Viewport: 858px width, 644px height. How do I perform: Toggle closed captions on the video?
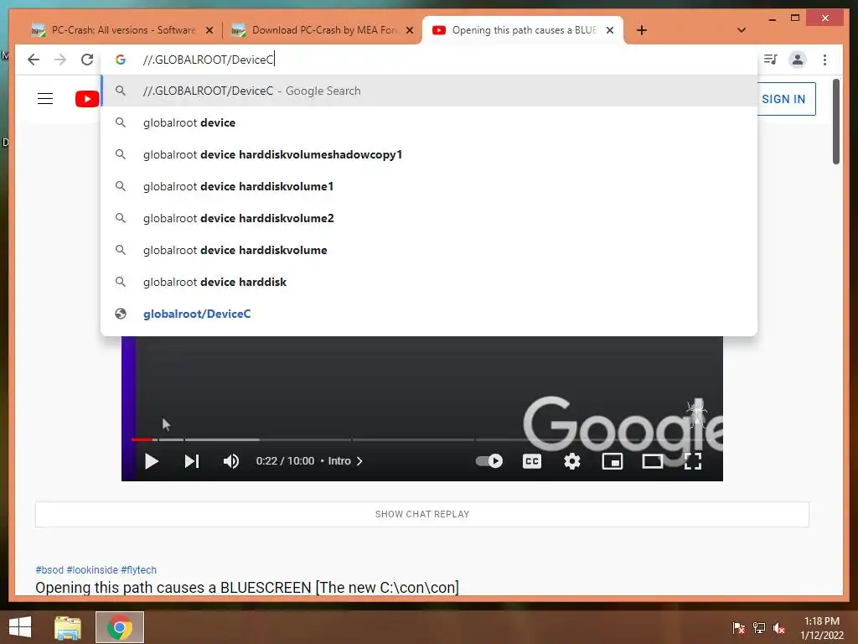tap(532, 461)
